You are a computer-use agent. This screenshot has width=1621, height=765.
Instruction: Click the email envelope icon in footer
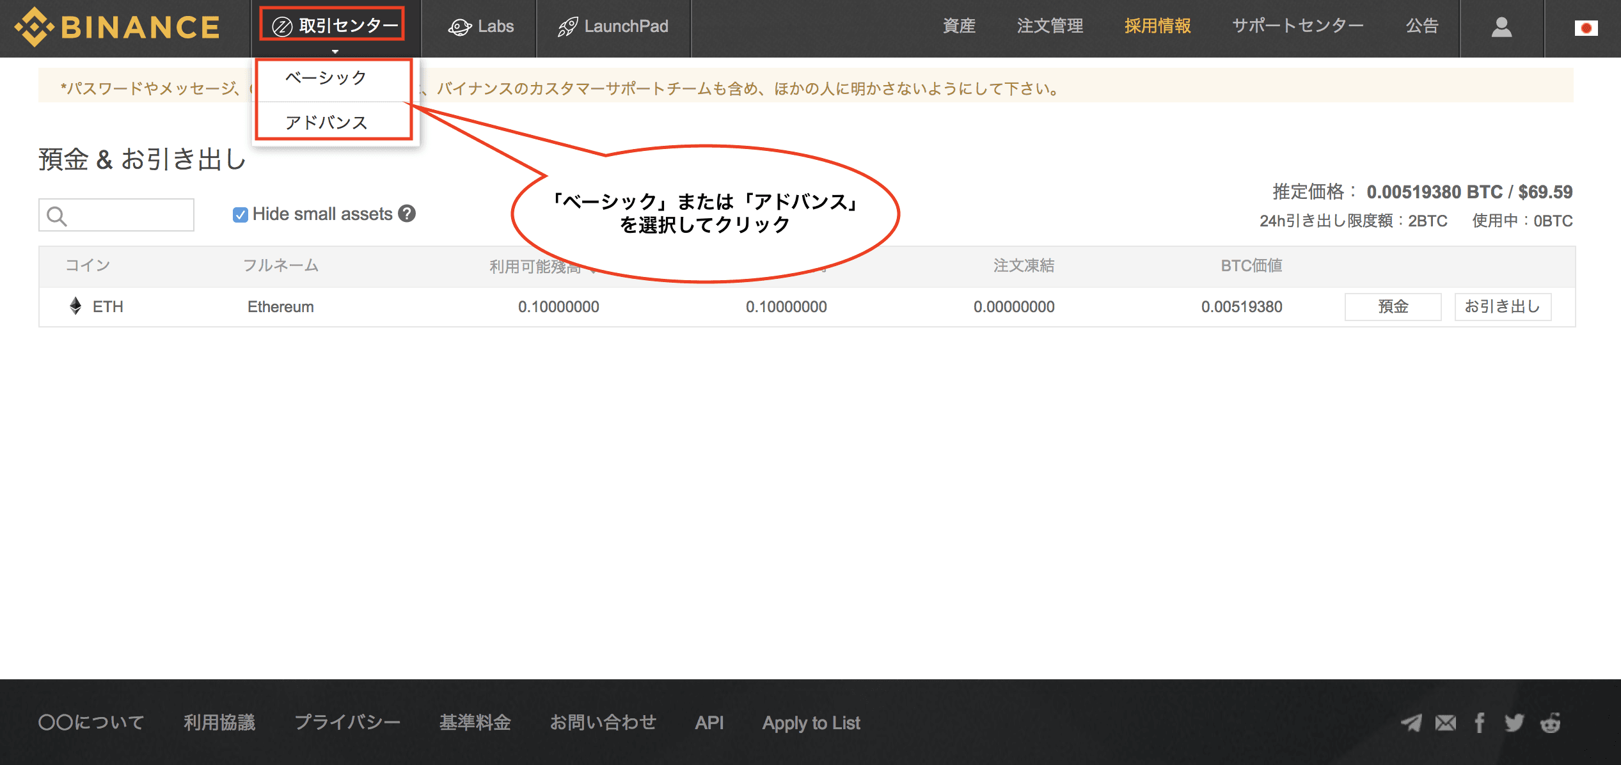tap(1446, 723)
